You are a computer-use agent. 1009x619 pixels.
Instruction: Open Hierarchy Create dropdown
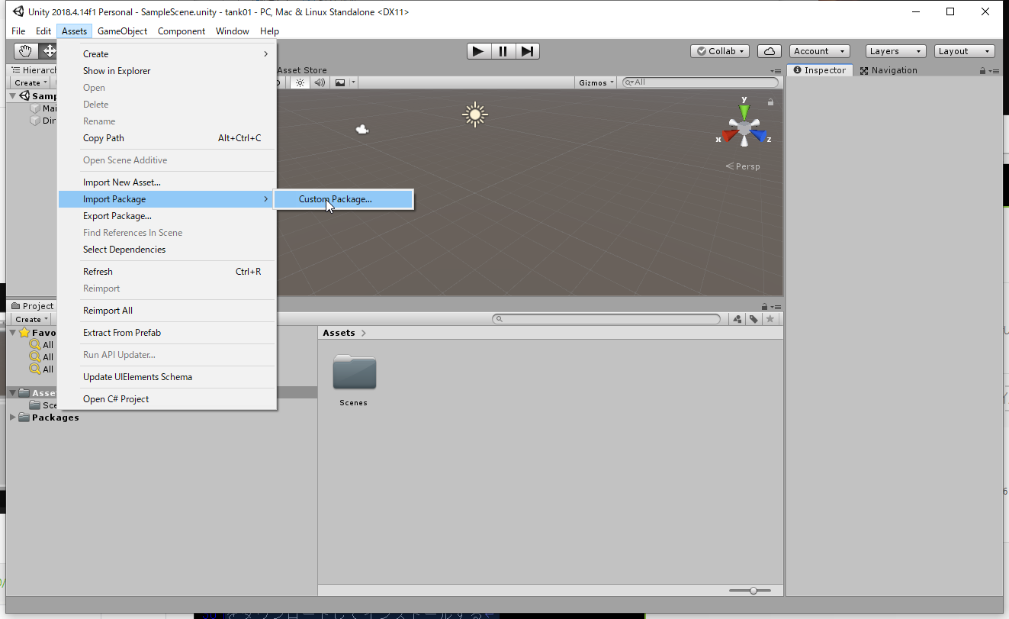point(31,82)
